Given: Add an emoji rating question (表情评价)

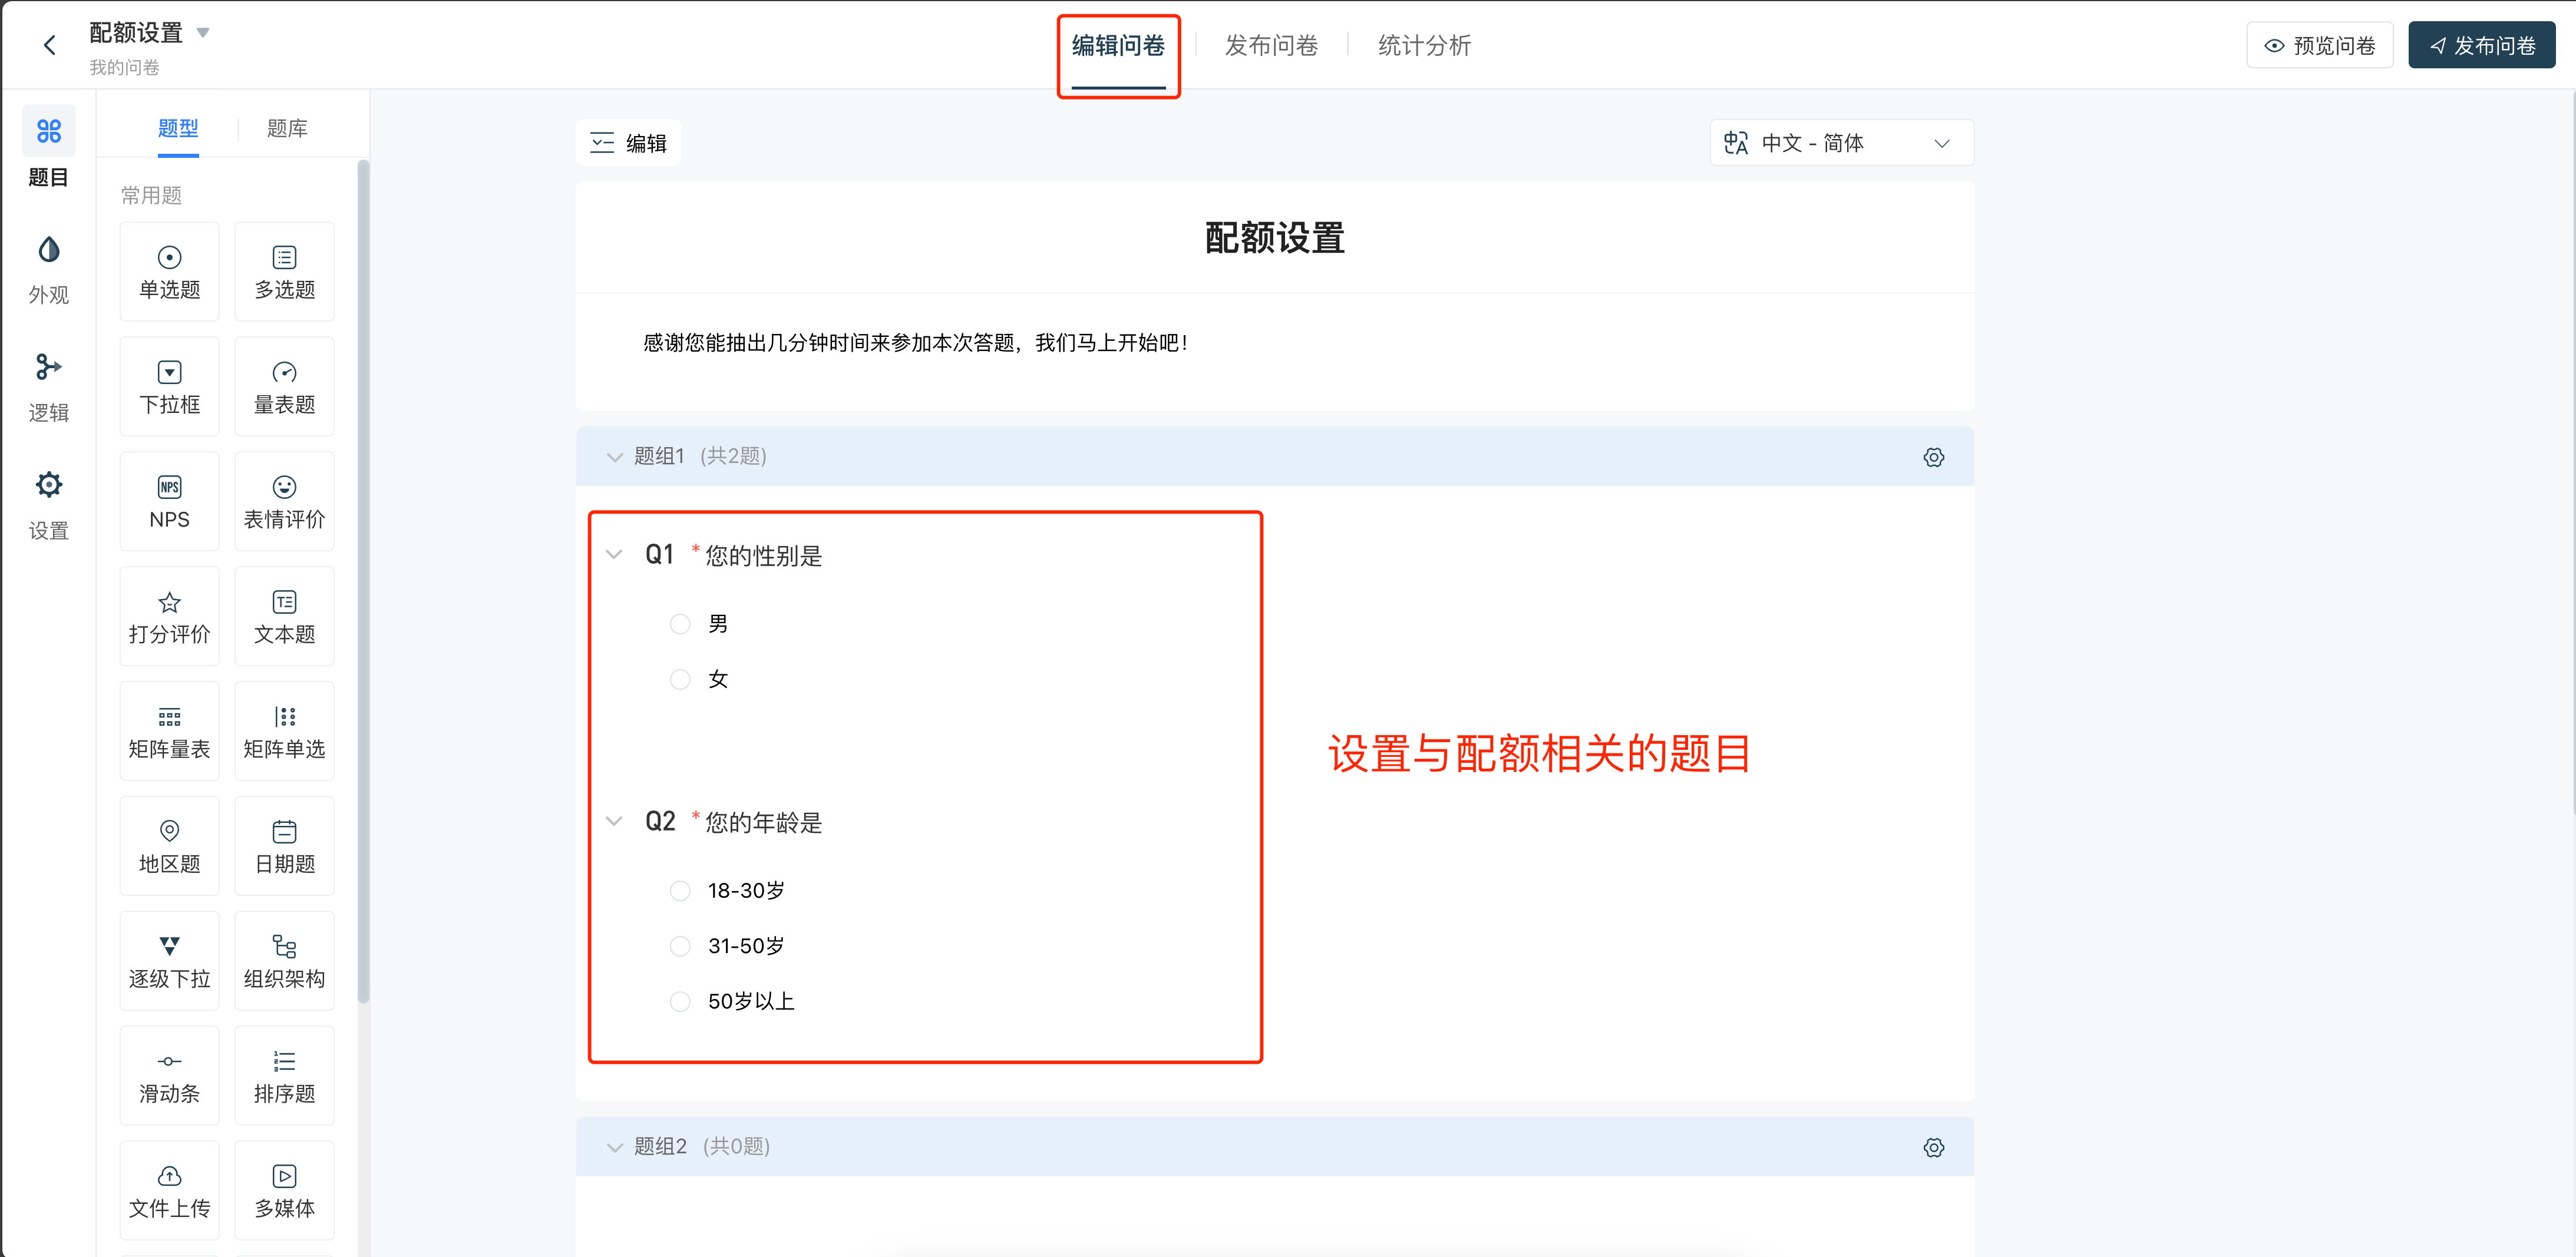Looking at the screenshot, I should (284, 502).
